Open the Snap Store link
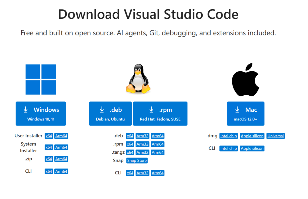 pyautogui.click(x=137, y=160)
